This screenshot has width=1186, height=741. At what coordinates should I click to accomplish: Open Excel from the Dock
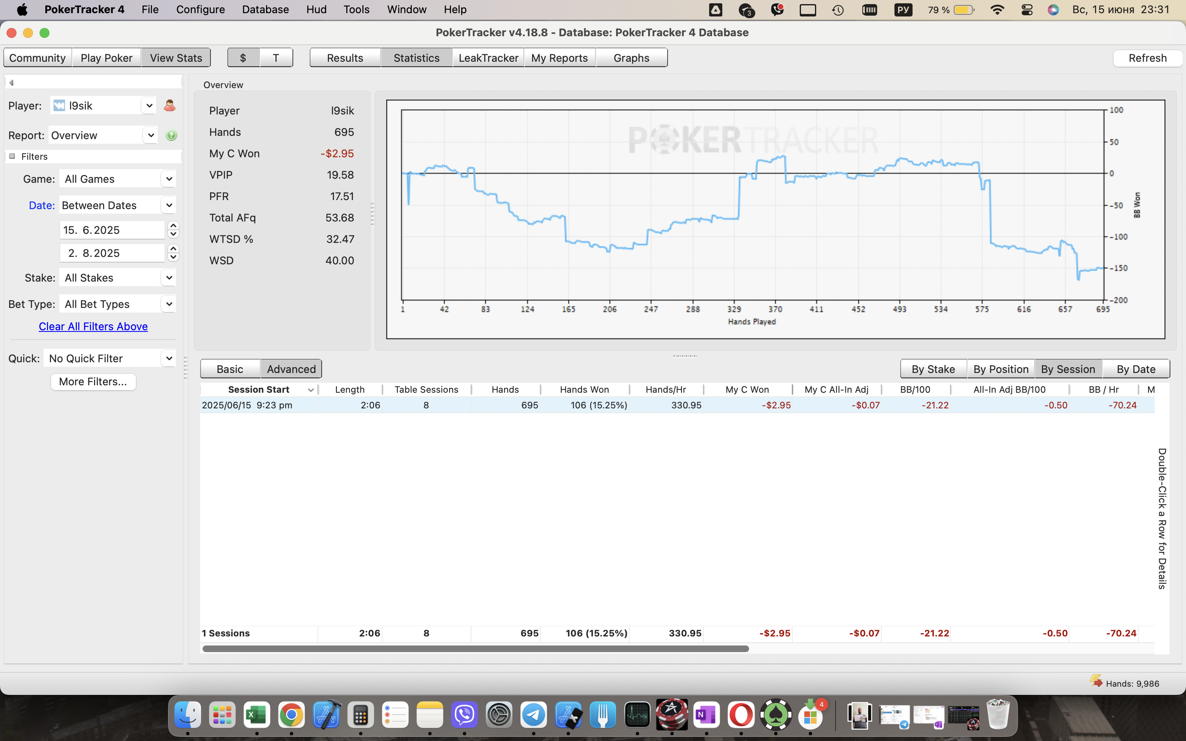tap(257, 715)
